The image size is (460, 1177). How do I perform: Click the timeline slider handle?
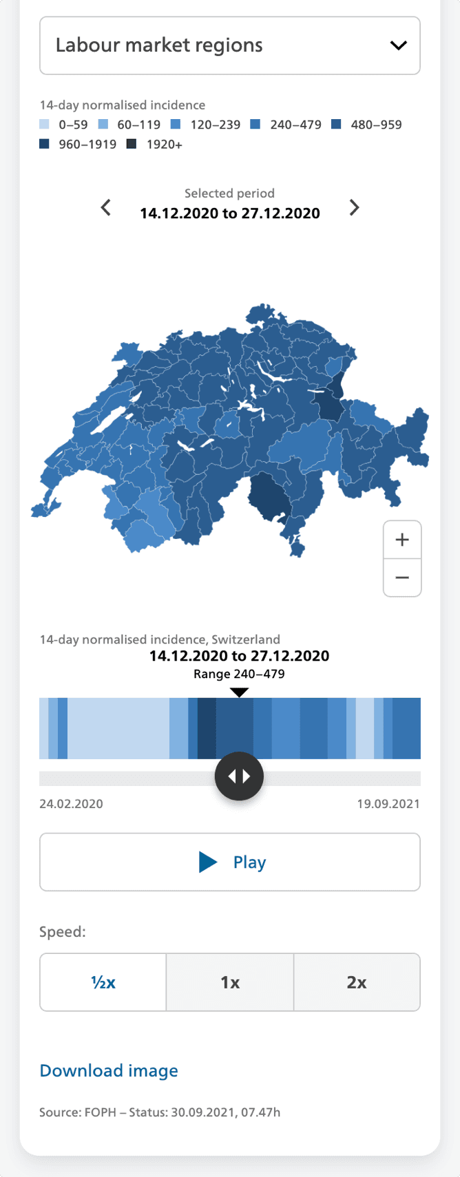click(x=239, y=776)
